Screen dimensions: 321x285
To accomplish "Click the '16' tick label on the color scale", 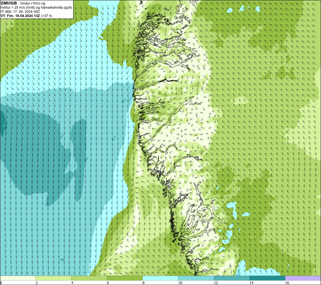I will click(287, 283).
